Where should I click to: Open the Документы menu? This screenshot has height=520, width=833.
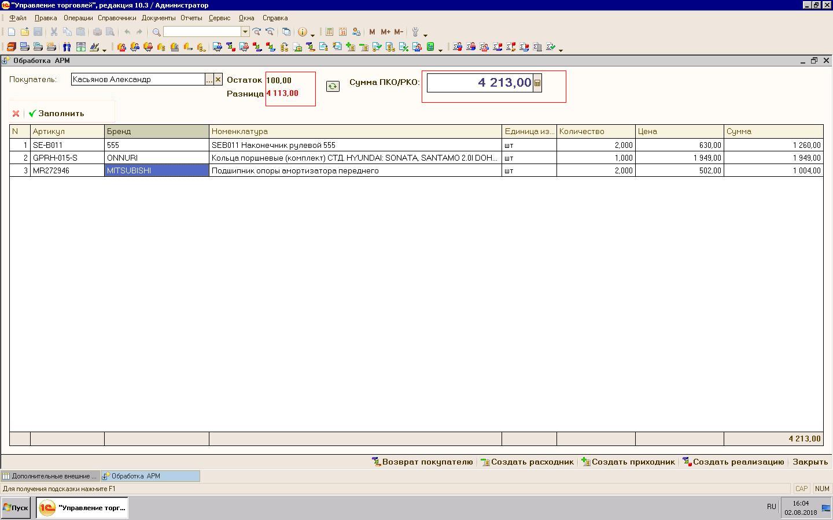tap(158, 18)
